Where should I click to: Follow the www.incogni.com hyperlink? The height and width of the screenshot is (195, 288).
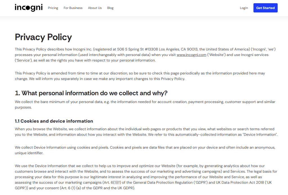[191, 55]
